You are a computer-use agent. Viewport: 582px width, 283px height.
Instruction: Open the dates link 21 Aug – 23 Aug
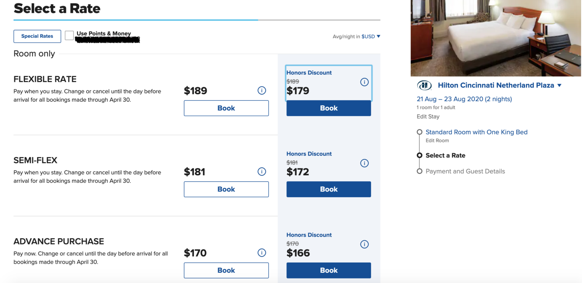(x=465, y=99)
